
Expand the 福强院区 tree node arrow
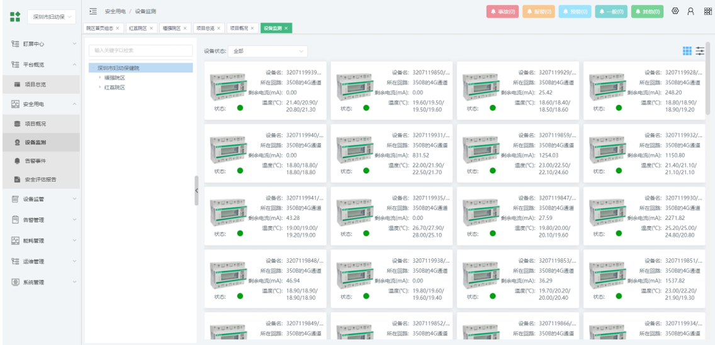click(100, 77)
